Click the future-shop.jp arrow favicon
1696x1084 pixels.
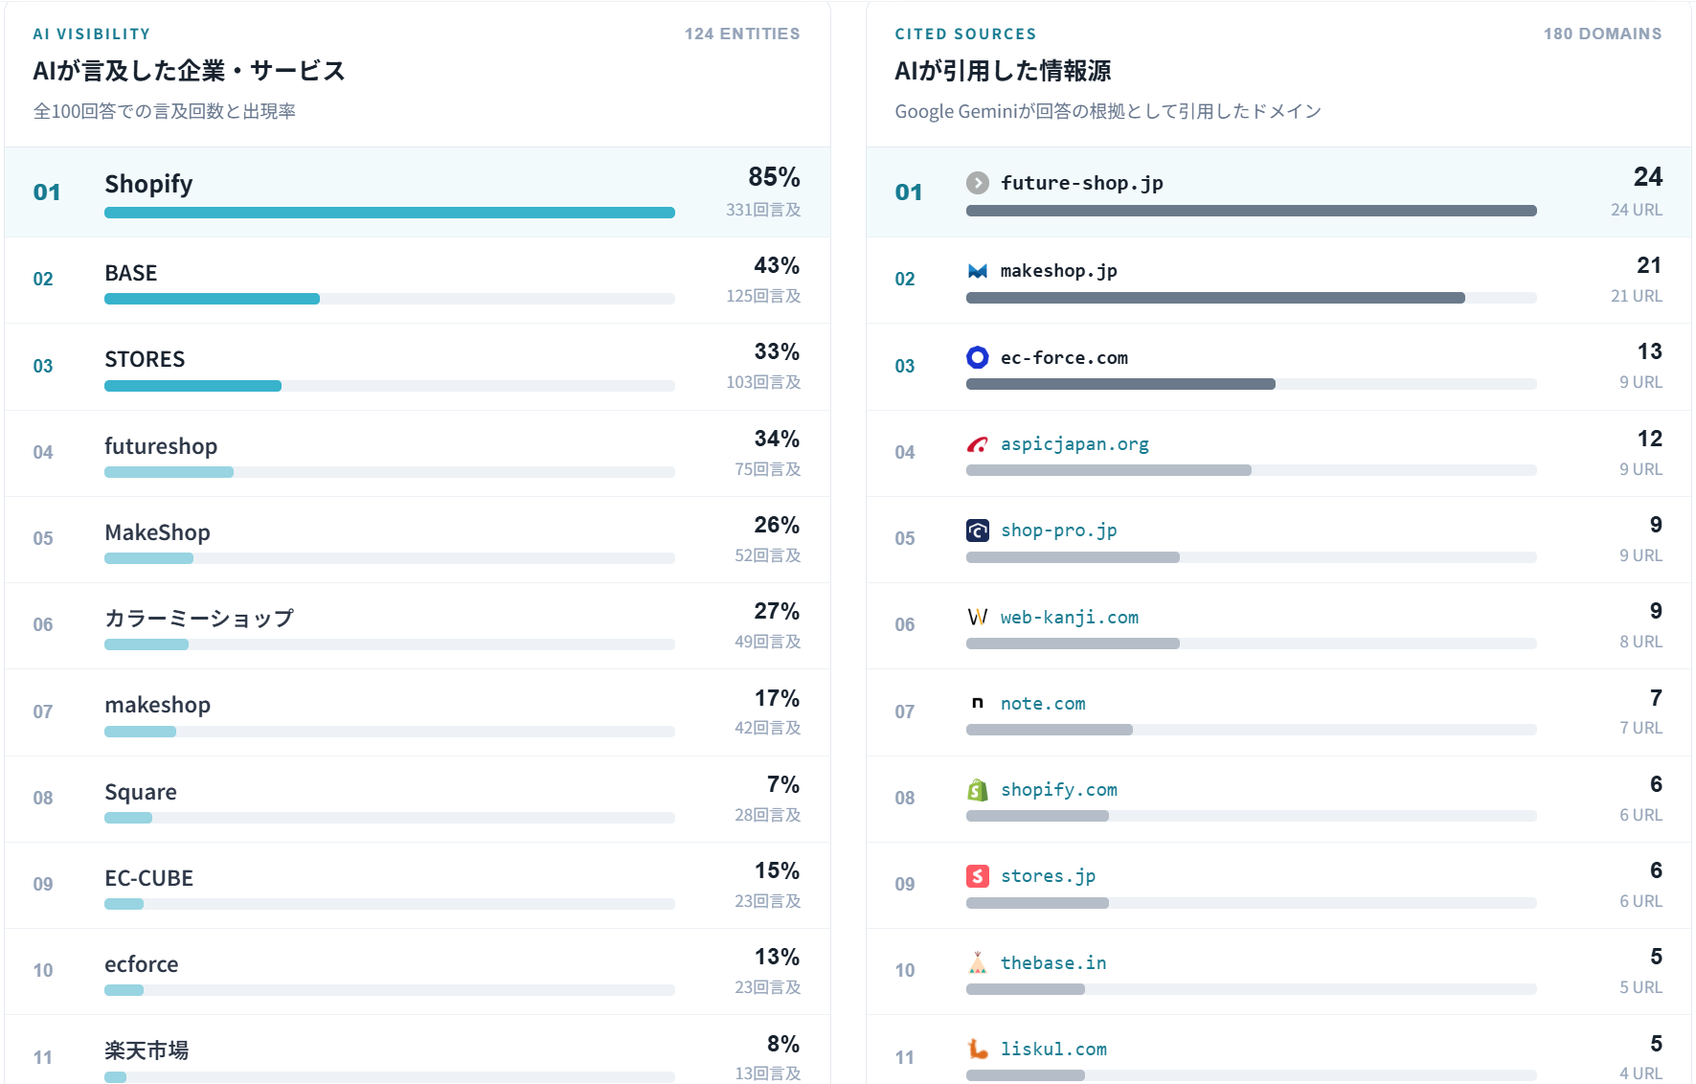point(977,183)
